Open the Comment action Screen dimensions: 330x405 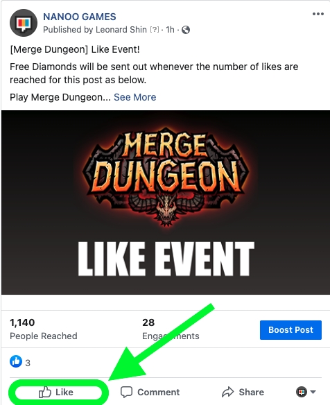pos(150,392)
